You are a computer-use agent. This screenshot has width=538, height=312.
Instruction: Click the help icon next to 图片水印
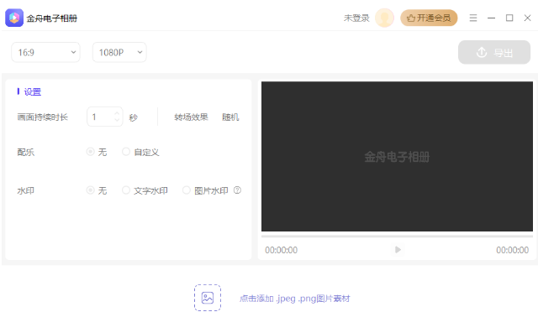pos(237,190)
